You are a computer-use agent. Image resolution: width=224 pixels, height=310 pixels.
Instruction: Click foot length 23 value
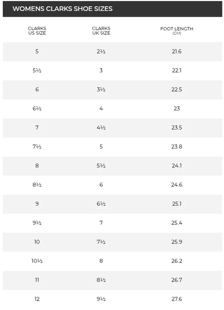pyautogui.click(x=177, y=109)
